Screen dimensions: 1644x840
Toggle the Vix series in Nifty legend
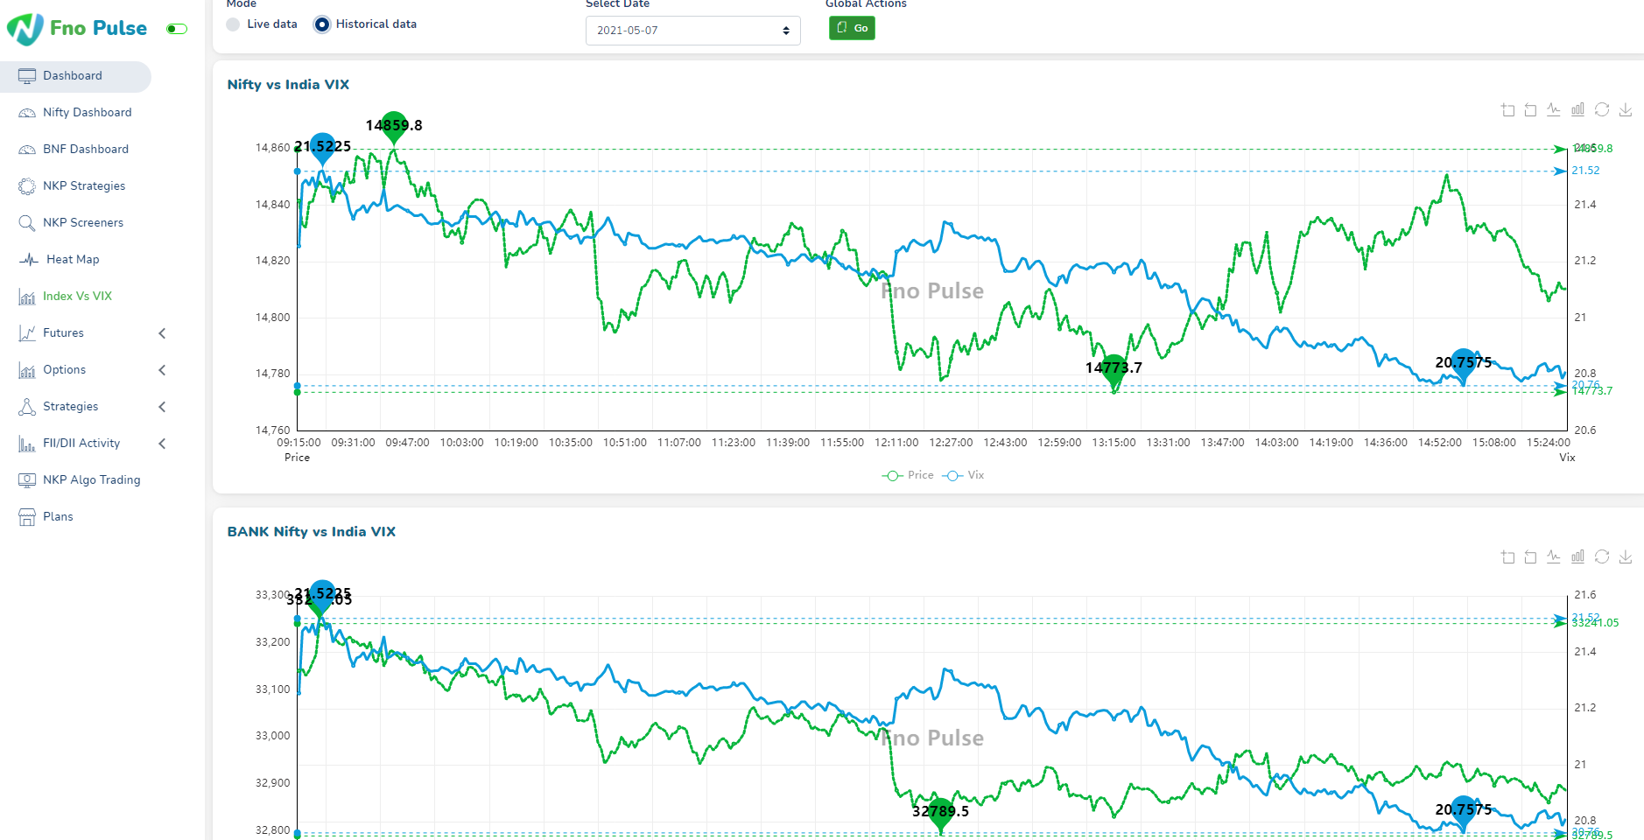click(x=963, y=475)
